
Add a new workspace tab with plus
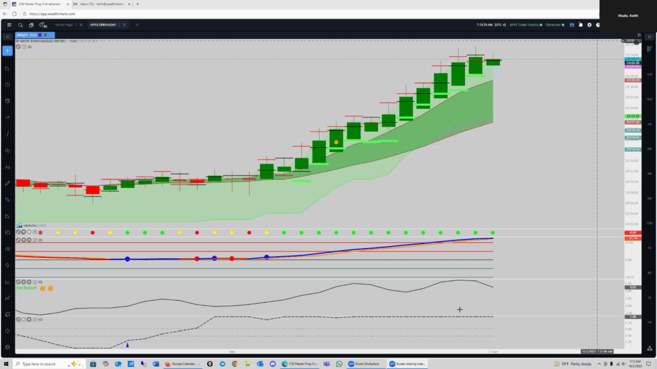137,25
